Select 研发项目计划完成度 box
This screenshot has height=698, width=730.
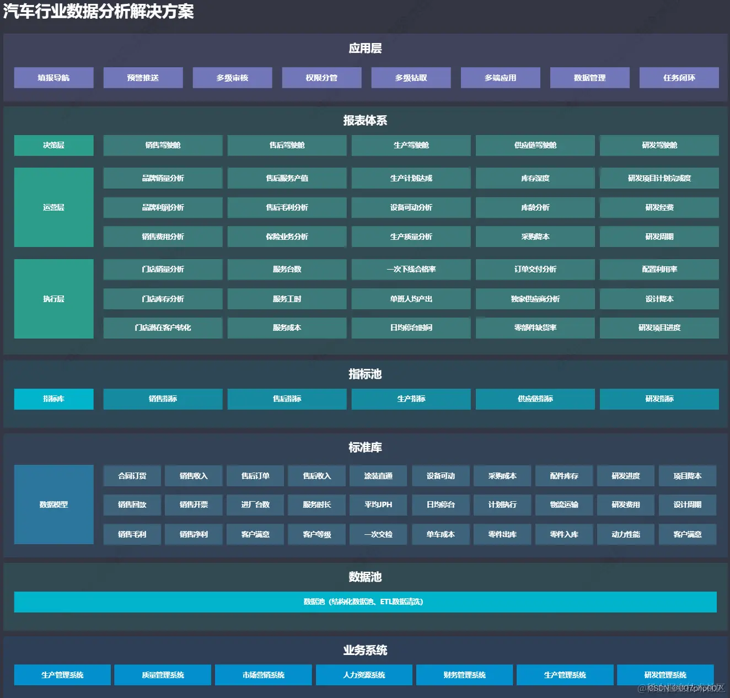pos(659,178)
